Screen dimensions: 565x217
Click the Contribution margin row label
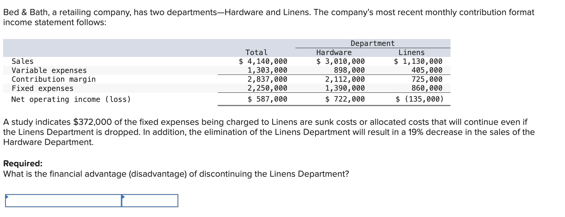coord(53,79)
